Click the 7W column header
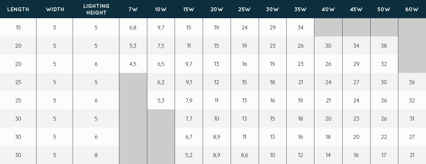This screenshot has width=426, height=164. 133,9
